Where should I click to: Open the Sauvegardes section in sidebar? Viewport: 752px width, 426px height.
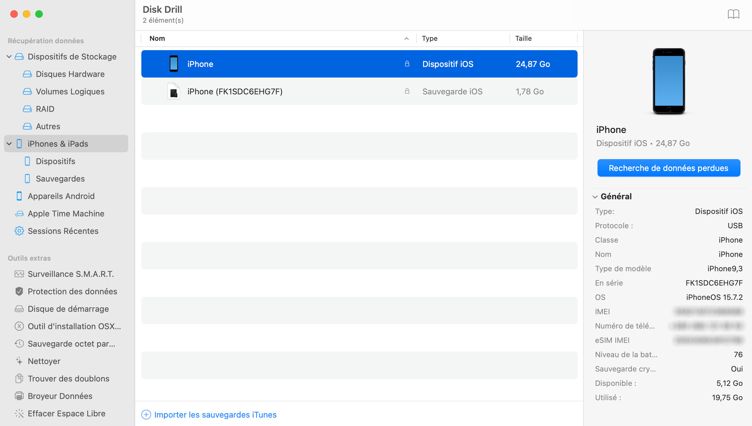coord(61,178)
